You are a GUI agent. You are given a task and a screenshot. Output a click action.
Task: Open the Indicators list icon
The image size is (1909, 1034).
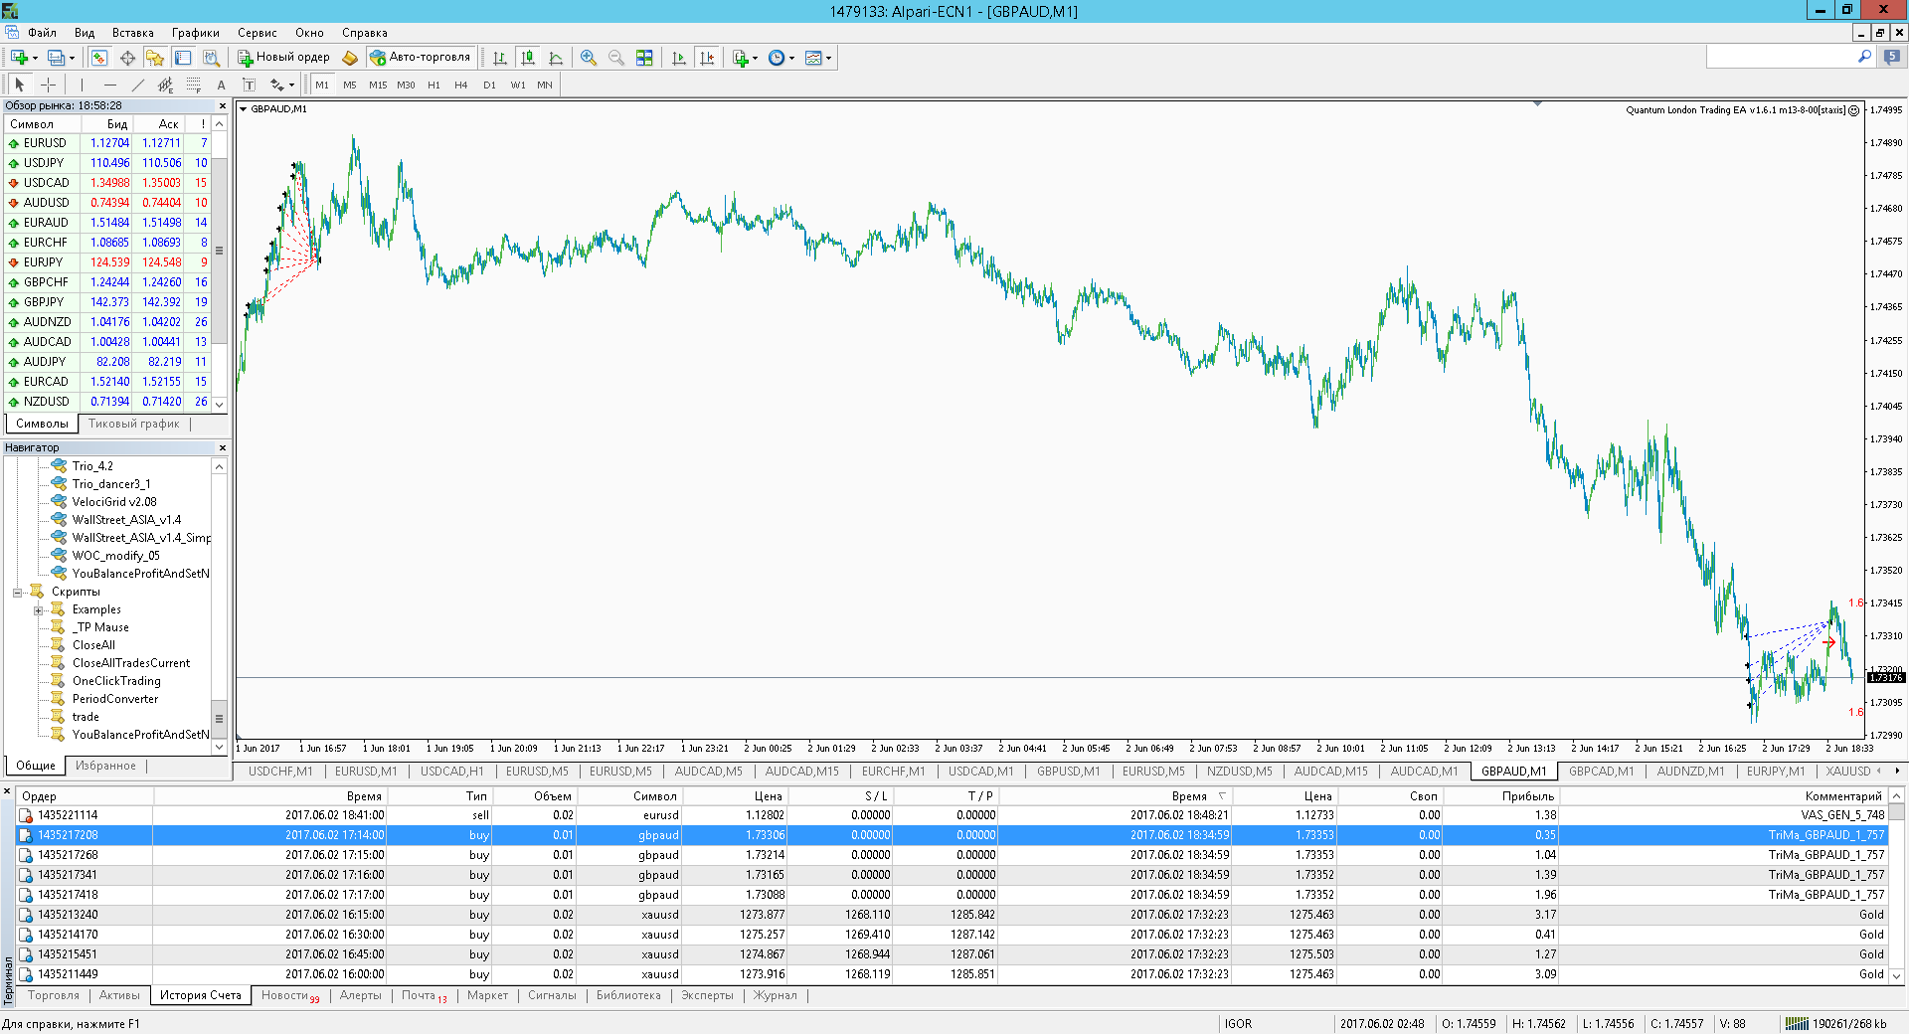click(x=741, y=58)
